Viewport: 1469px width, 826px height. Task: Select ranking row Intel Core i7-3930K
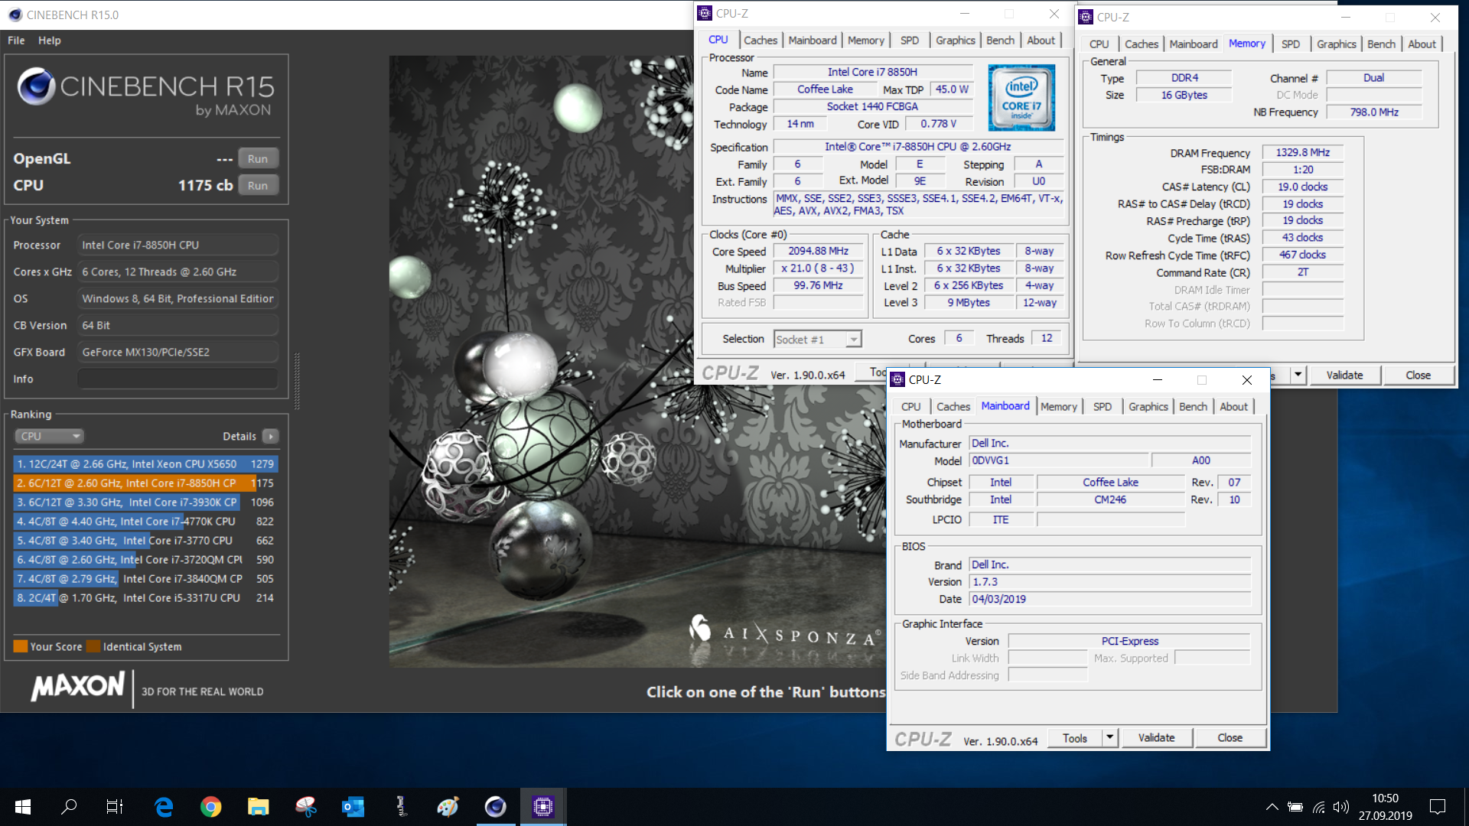(145, 502)
